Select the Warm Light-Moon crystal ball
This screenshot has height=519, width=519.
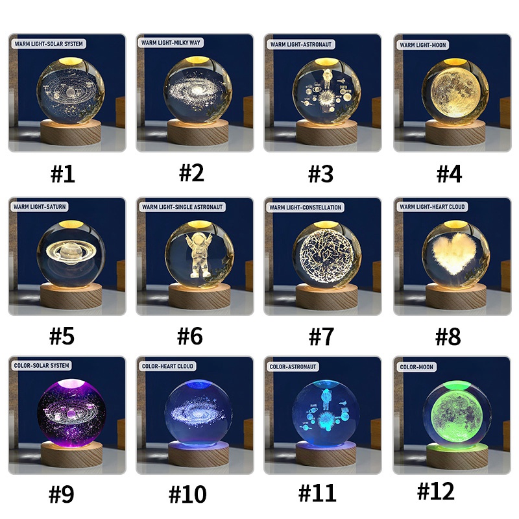[x=452, y=93]
